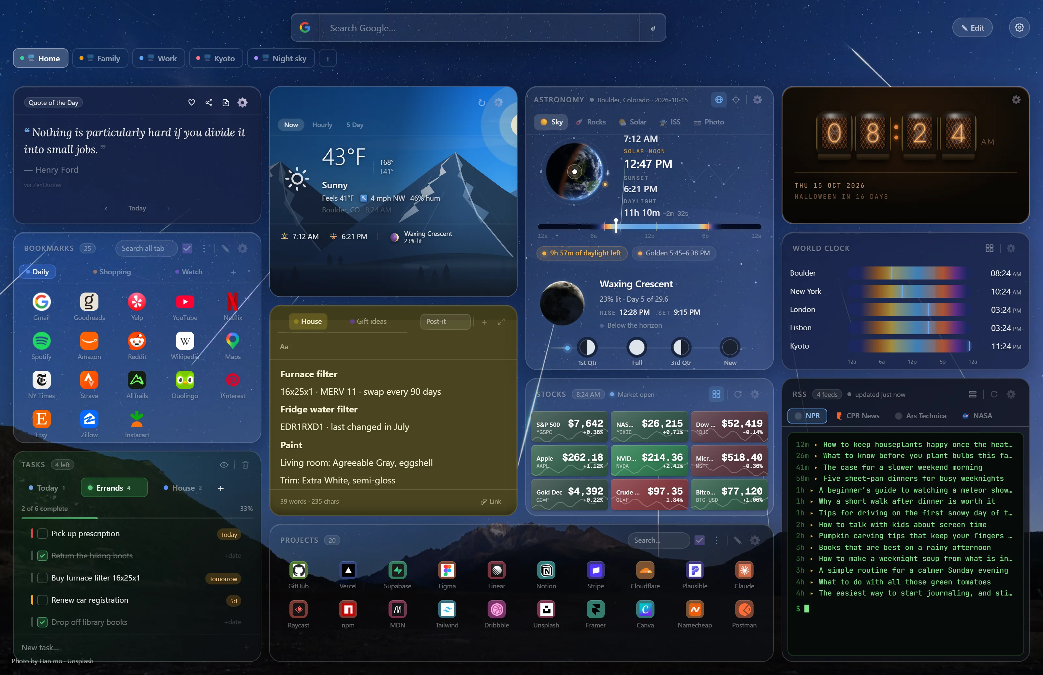This screenshot has height=675, width=1043.
Task: Focus the Search Google input field
Action: (x=479, y=28)
